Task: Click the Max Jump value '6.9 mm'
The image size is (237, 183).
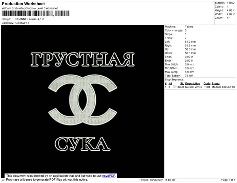Action: tap(190, 72)
